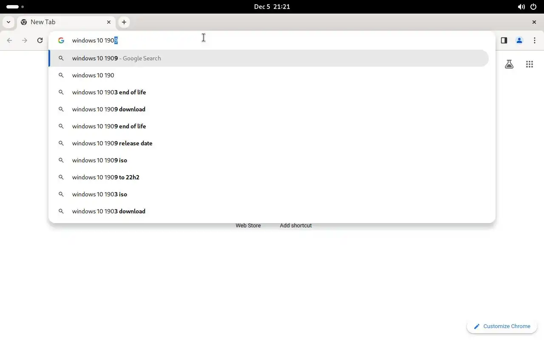Click the omnibox text field
Screen dimensions: 544x340
pos(272,40)
